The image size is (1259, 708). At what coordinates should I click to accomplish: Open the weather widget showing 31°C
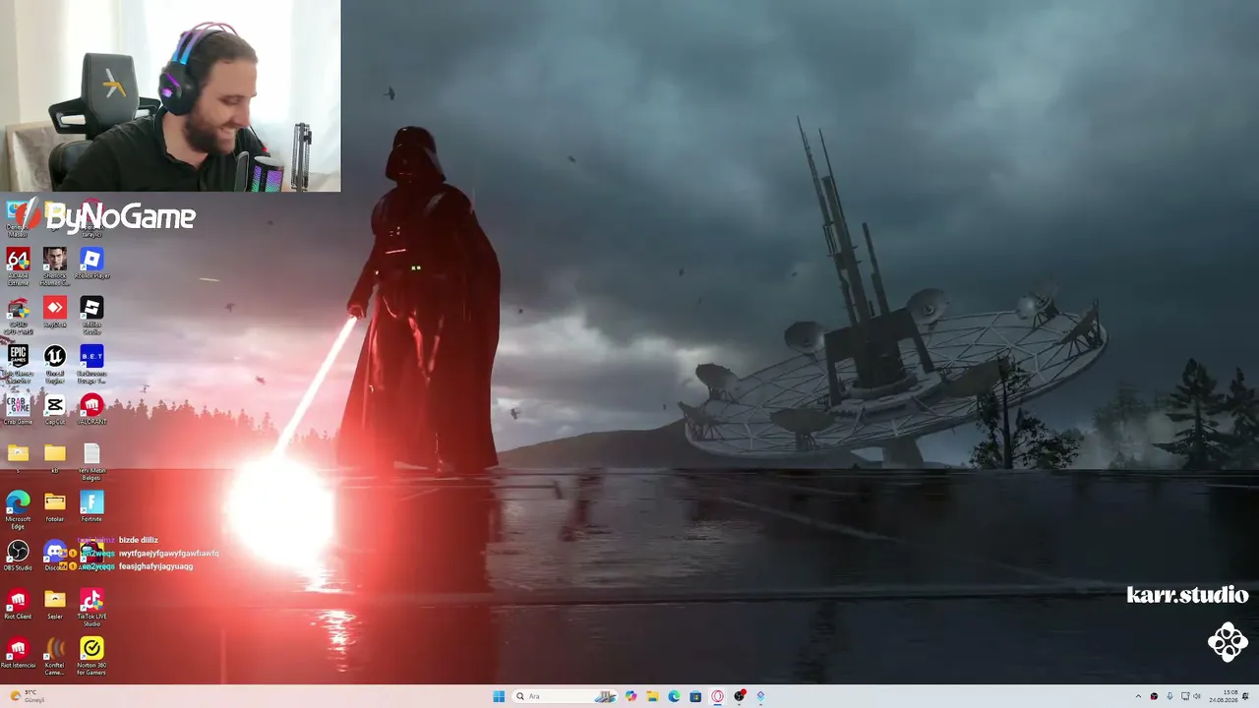click(x=27, y=696)
